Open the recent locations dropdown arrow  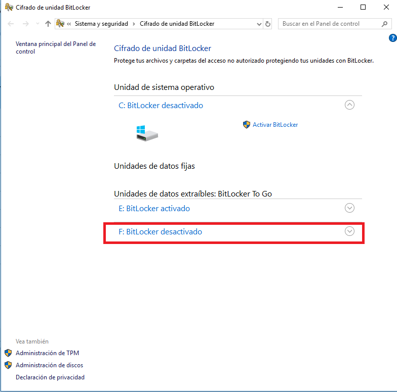37,24
